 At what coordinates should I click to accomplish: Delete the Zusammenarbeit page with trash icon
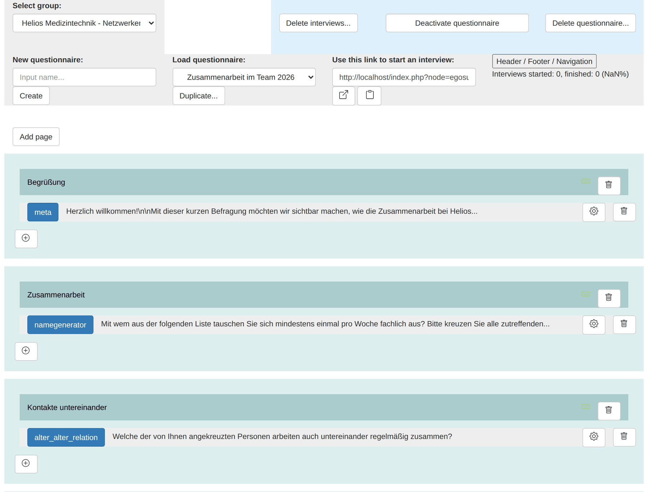click(x=609, y=298)
